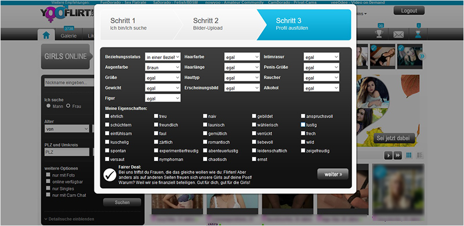This screenshot has width=464, height=226.
Task: Go to the home icon tab
Action: (x=46, y=35)
